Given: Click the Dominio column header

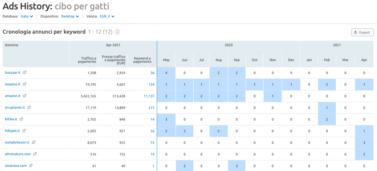Looking at the screenshot, I should (x=36, y=54).
